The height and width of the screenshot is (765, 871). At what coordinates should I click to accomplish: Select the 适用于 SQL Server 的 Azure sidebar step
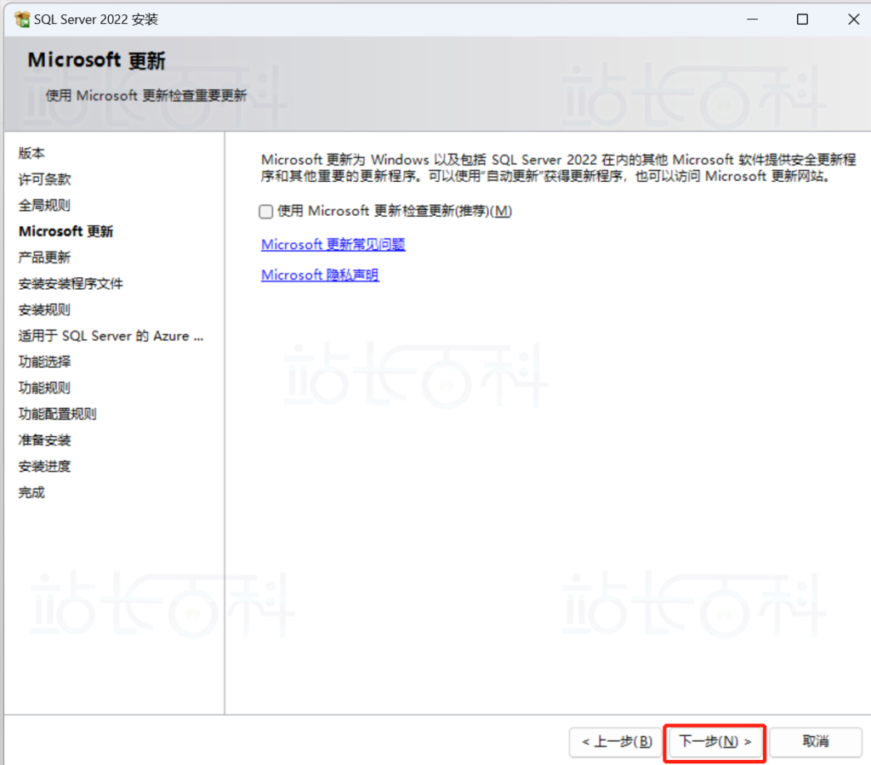point(111,336)
